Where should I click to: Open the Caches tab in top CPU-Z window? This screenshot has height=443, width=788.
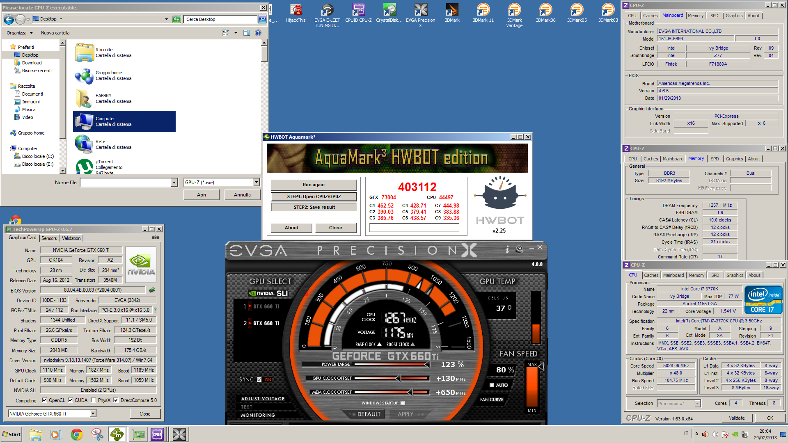(650, 16)
